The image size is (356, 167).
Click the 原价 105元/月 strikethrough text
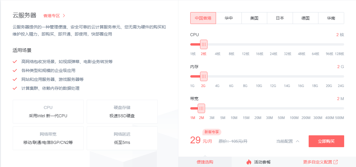point(233,141)
